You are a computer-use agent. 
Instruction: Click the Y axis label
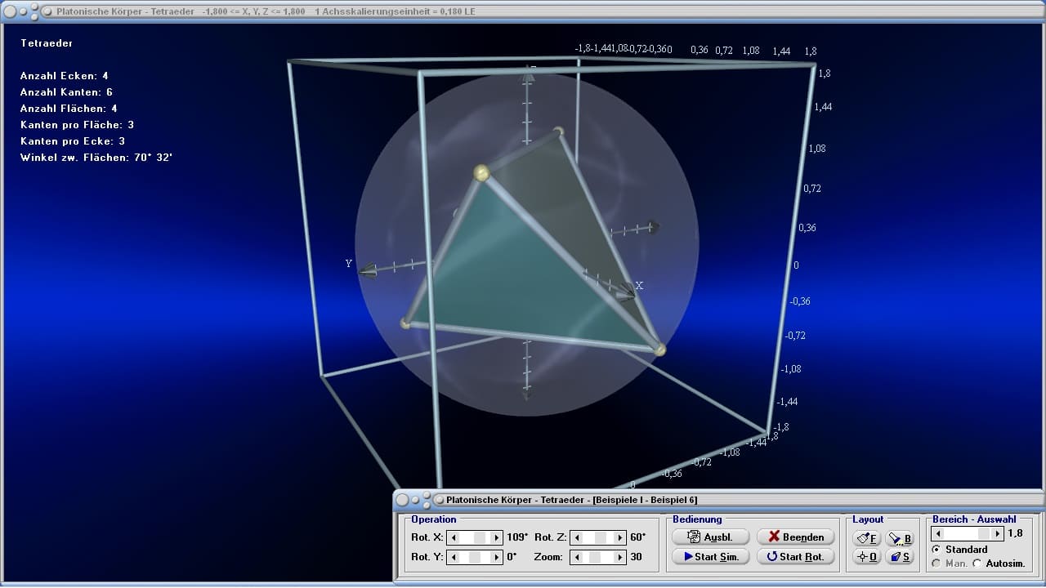click(x=349, y=264)
